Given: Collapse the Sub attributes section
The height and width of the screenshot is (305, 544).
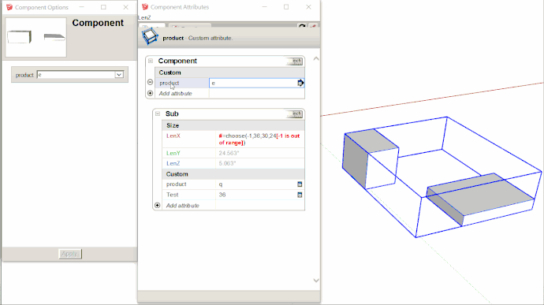Looking at the screenshot, I should 158,113.
